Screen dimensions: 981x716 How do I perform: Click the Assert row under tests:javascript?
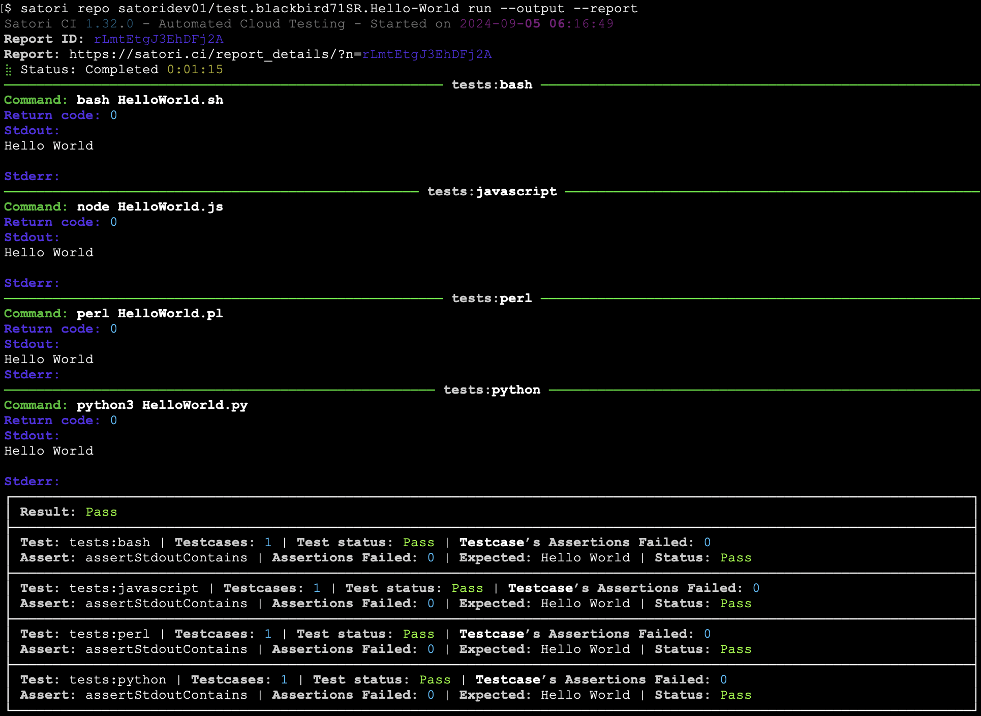pos(386,604)
